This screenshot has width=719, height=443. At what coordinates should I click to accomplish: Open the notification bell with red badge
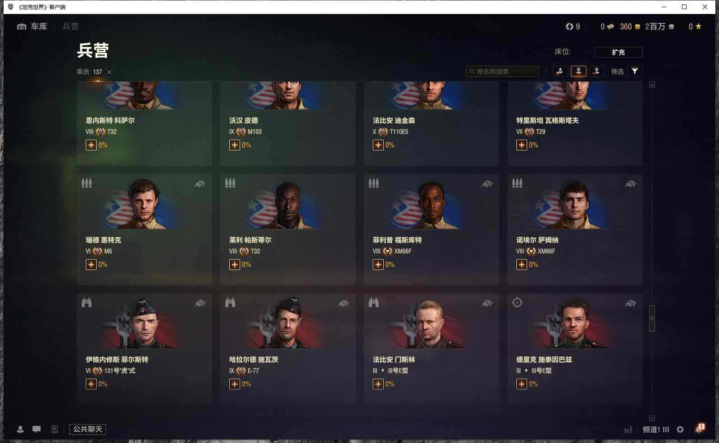coord(700,428)
